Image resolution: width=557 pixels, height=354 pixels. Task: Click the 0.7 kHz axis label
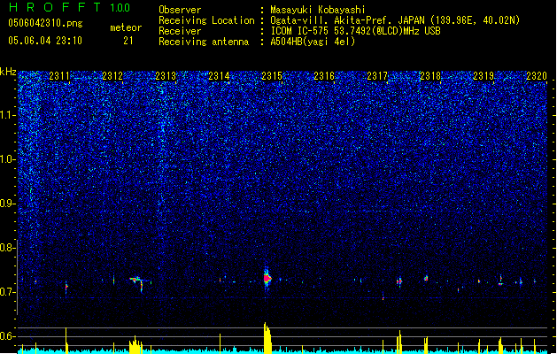(x=8, y=292)
